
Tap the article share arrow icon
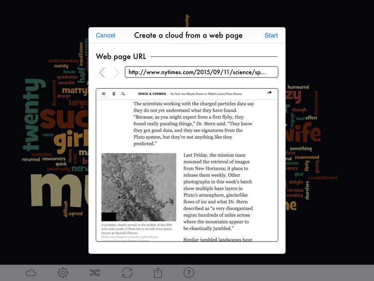pos(269,93)
